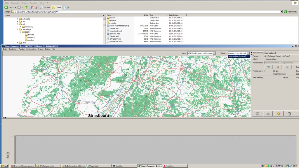Collapse the .mapsforge tree folder
This screenshot has width=299, height=168.
(x=18, y=29)
